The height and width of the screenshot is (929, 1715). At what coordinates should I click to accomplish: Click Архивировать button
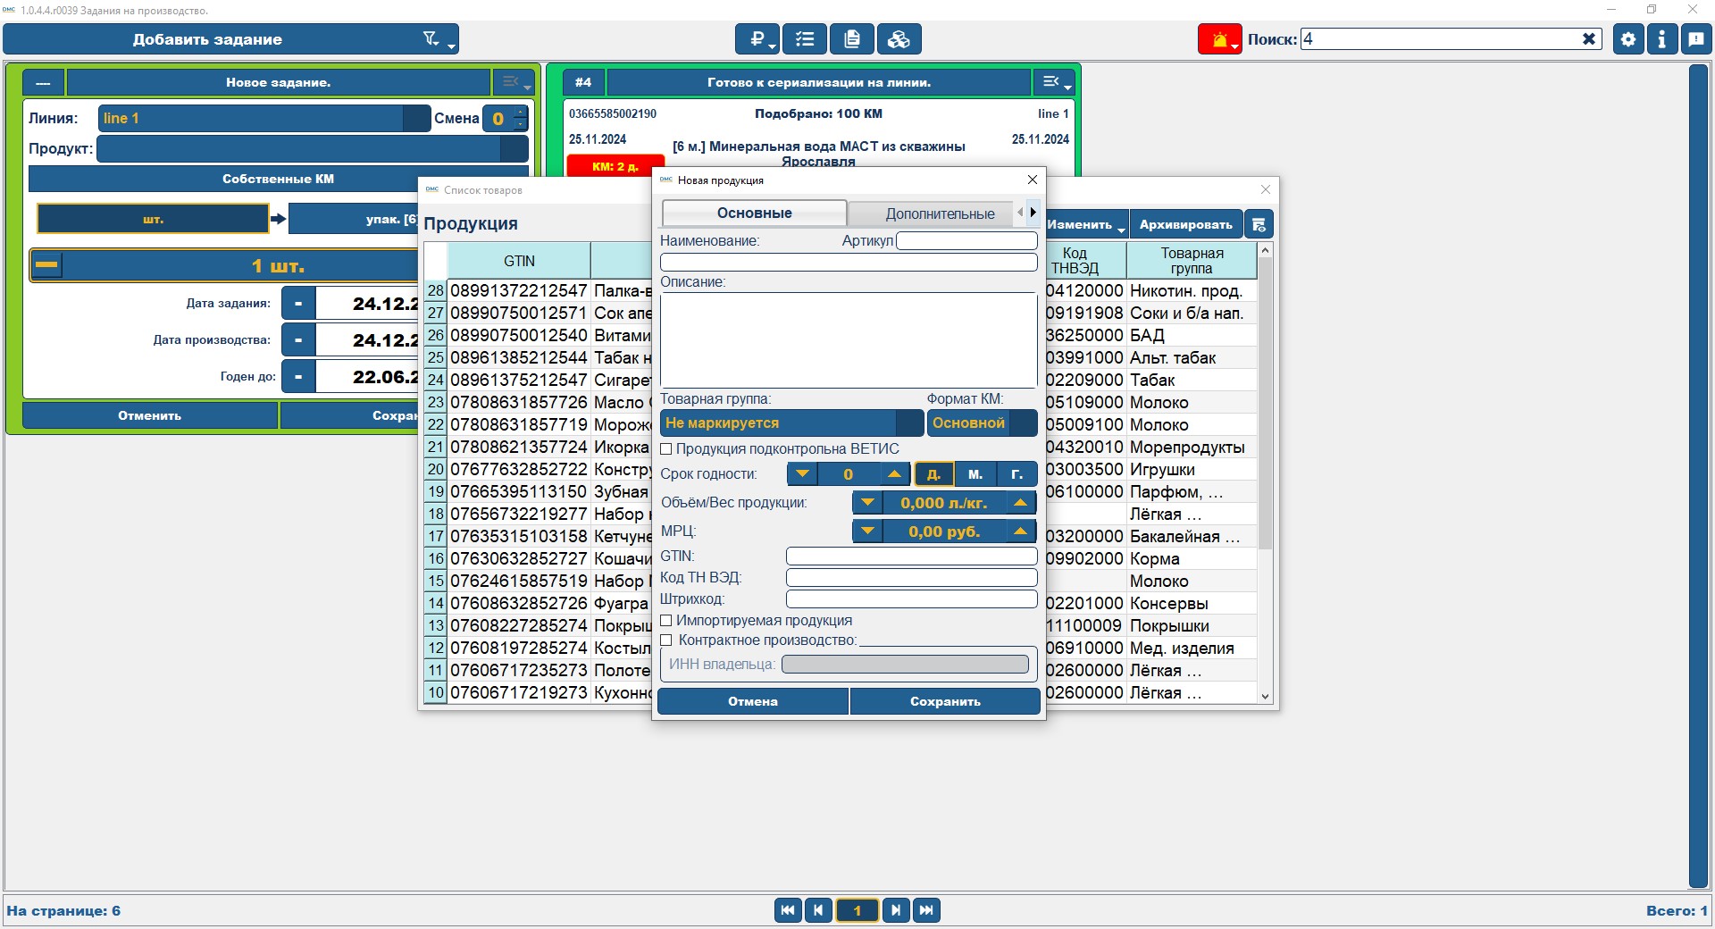1185,224
